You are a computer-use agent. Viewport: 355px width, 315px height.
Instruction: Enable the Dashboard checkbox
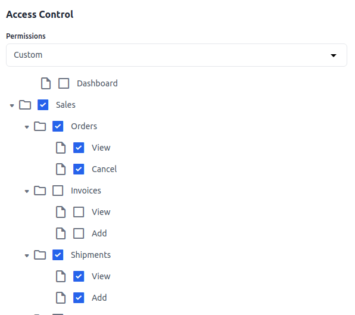(64, 83)
